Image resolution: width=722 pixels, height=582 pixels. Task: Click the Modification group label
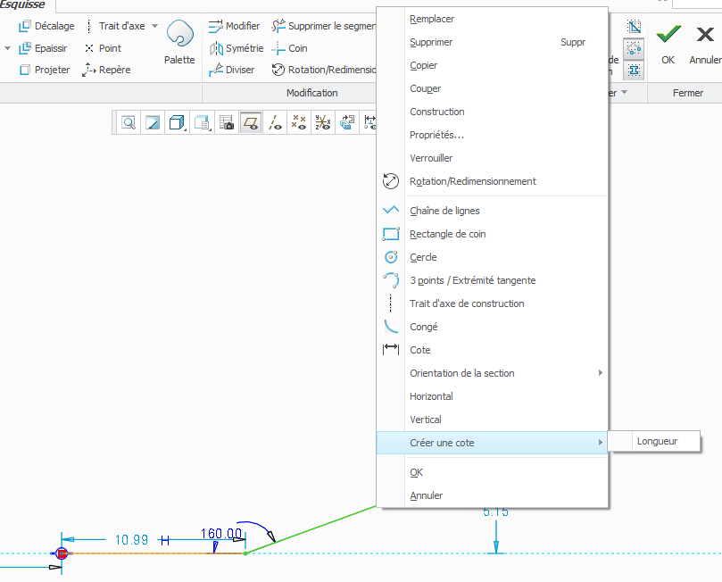coord(311,93)
